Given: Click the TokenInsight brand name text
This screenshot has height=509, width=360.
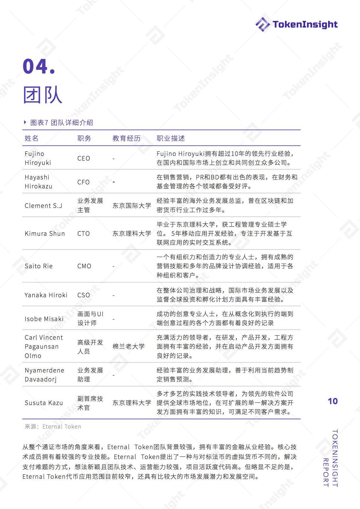Looking at the screenshot, I should tap(305, 24).
